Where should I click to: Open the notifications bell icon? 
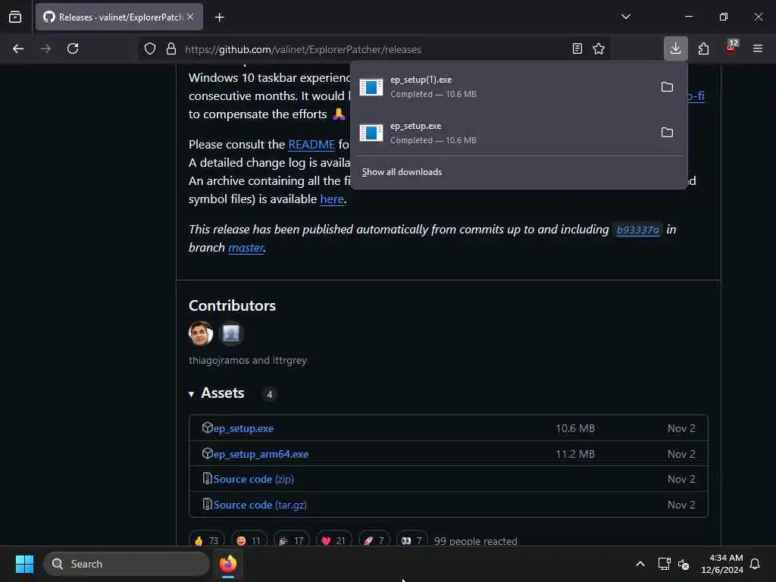tap(756, 564)
